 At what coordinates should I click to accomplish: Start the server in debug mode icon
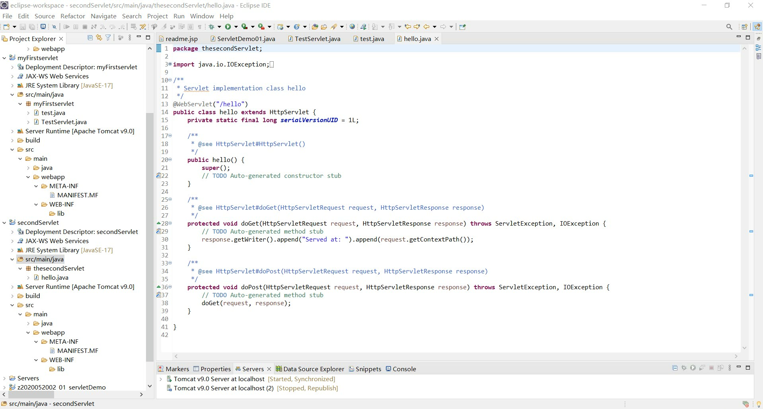(x=684, y=368)
